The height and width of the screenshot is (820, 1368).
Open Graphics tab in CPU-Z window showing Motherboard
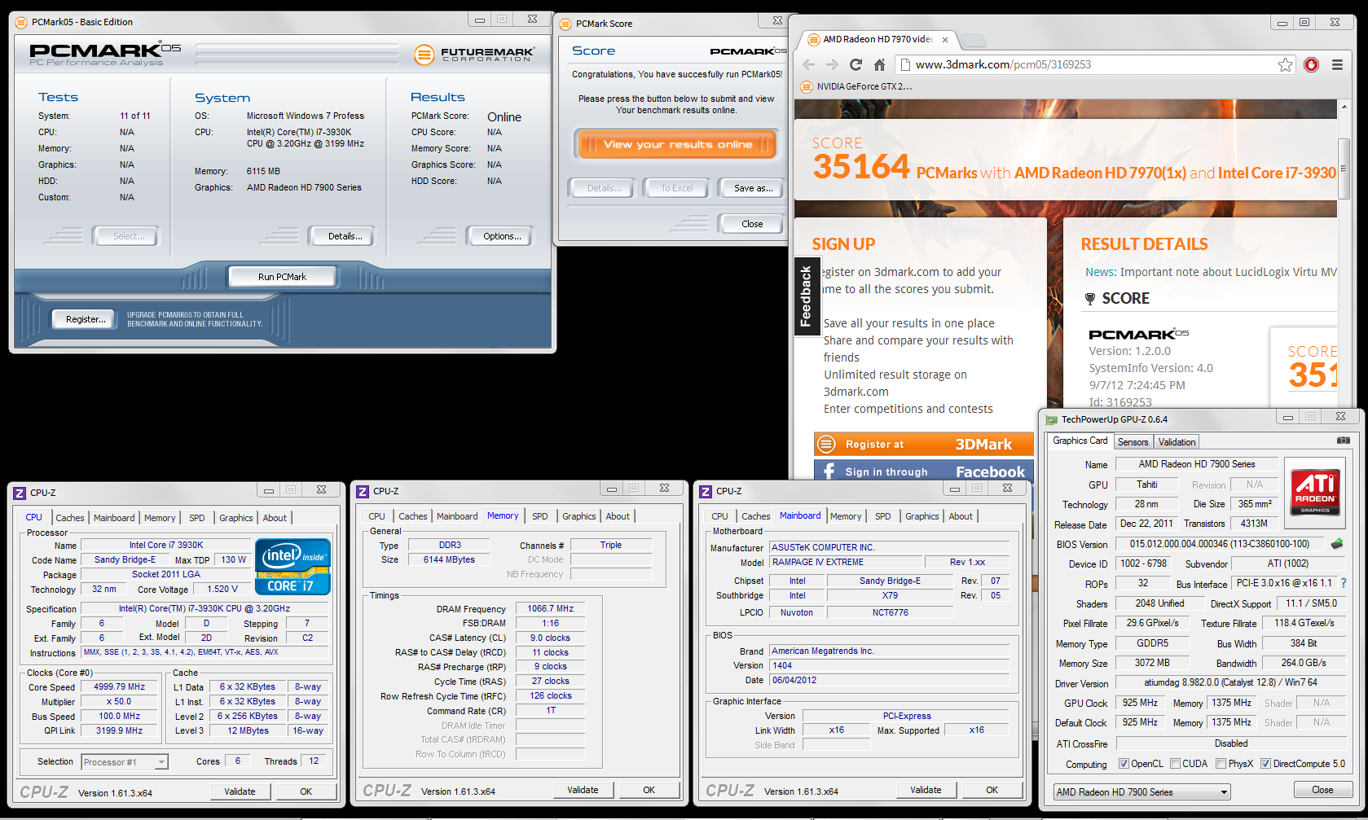tap(922, 516)
